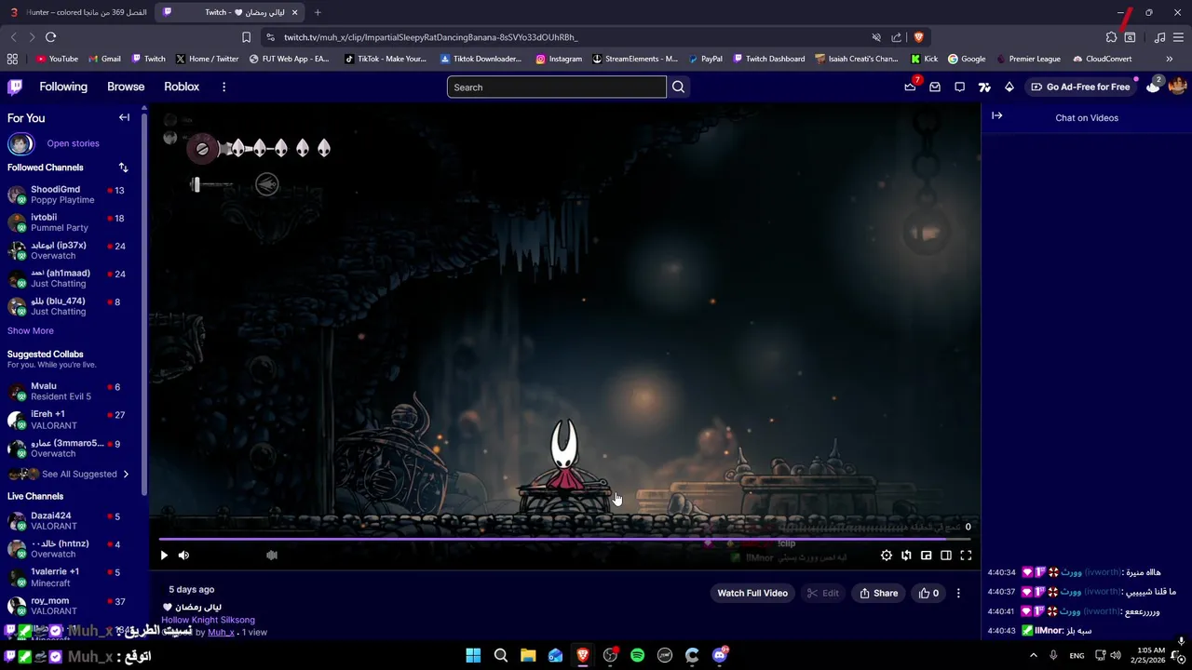Enter fullscreen on the video player
1192x670 pixels.
pos(966,556)
